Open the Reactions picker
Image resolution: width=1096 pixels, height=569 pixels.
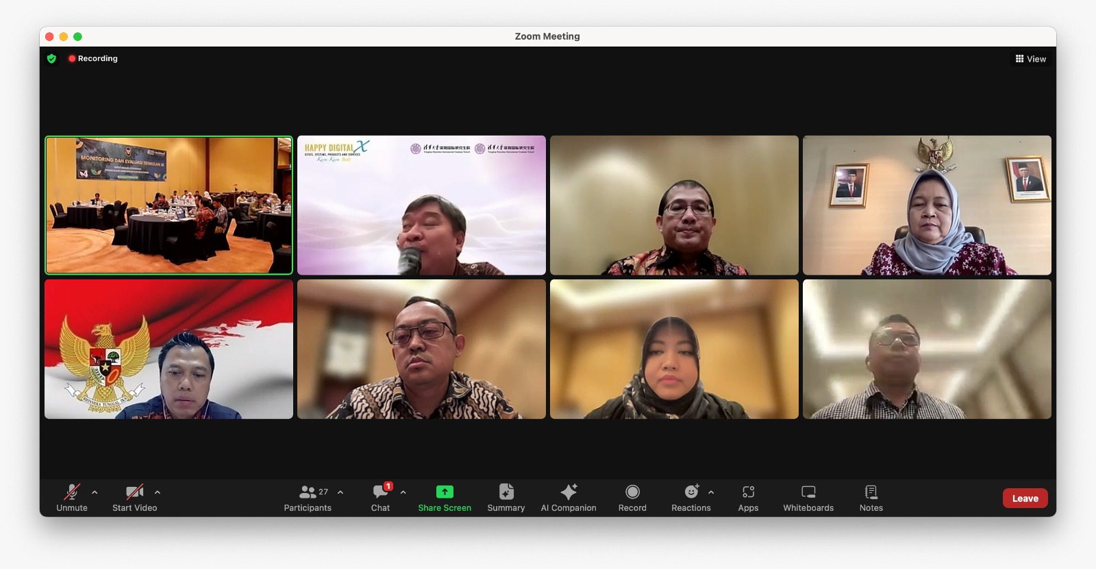[690, 498]
